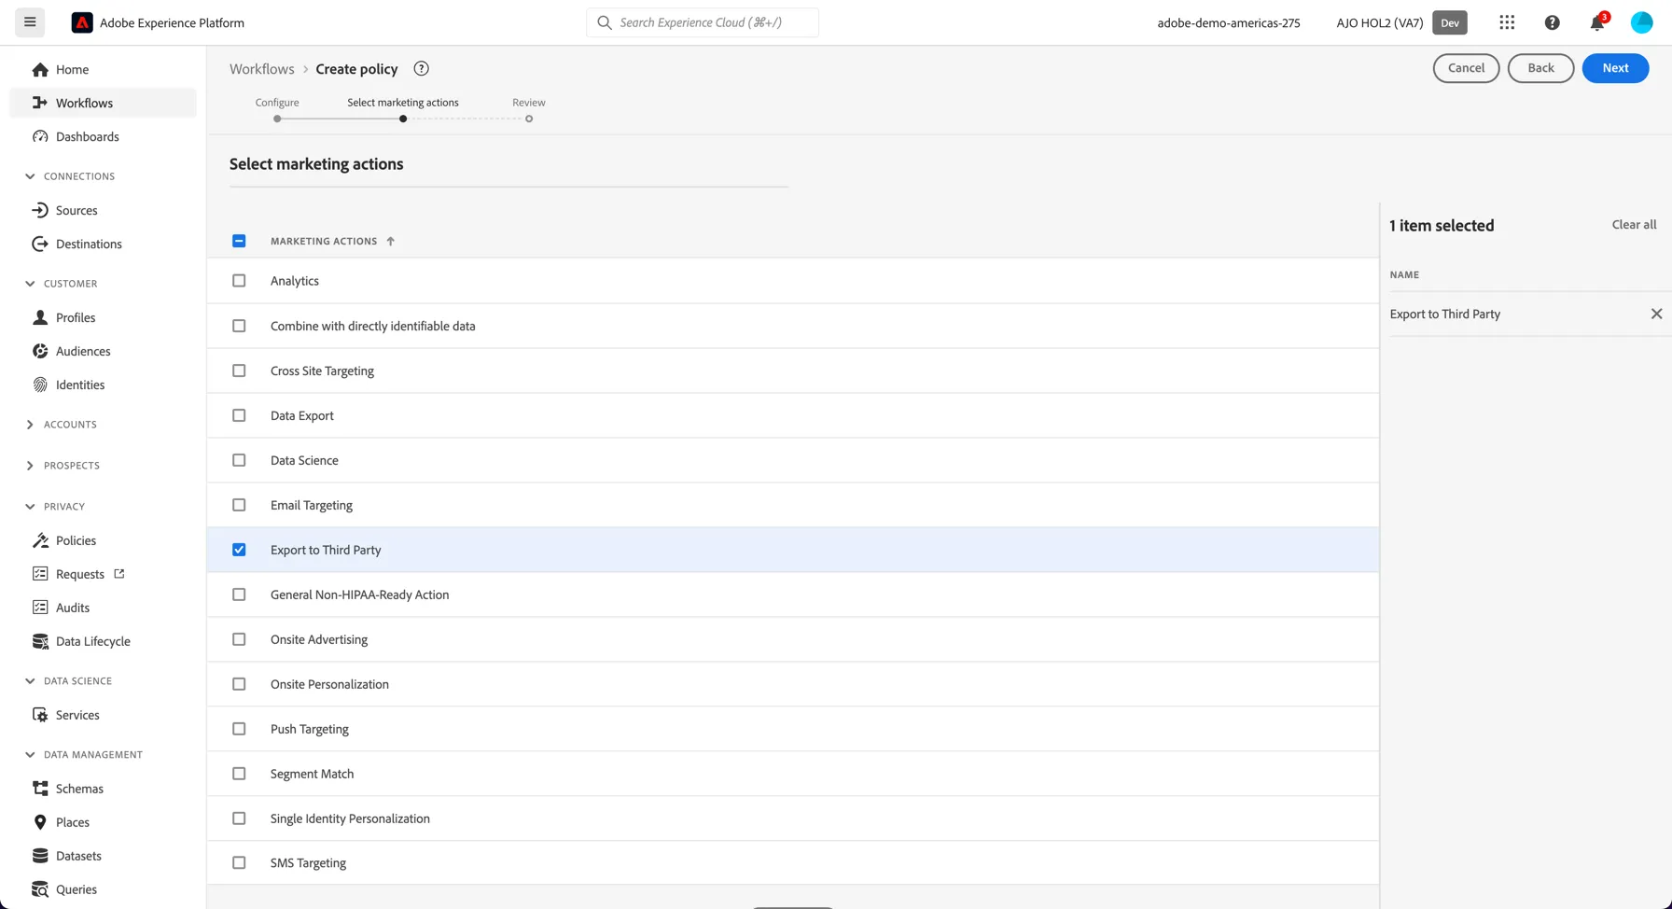Click Clear all selected items
1672x909 pixels.
click(x=1634, y=224)
